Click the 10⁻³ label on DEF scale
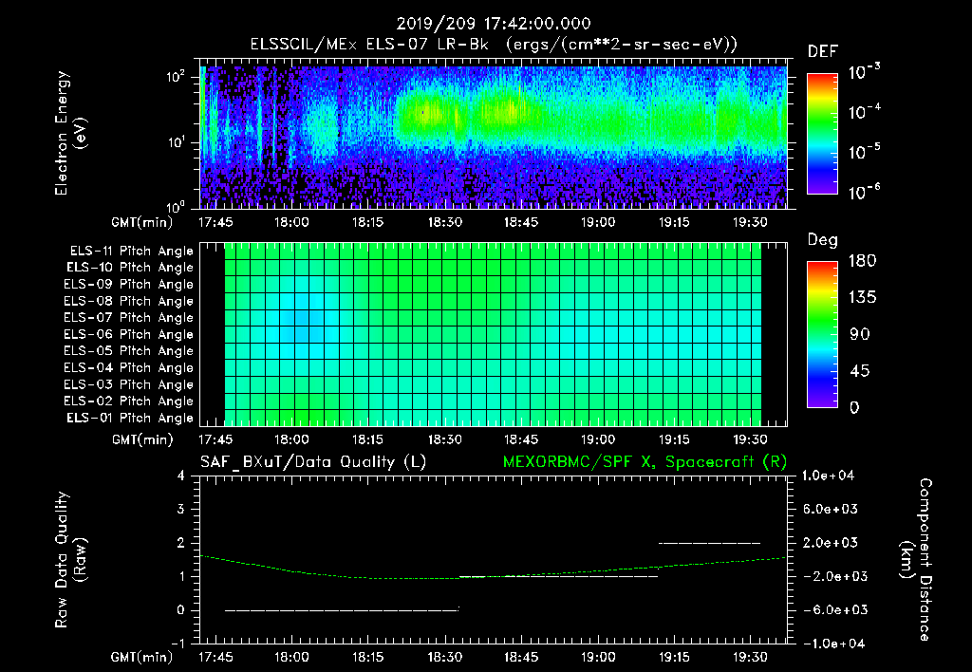The height and width of the screenshot is (672, 972). [864, 72]
